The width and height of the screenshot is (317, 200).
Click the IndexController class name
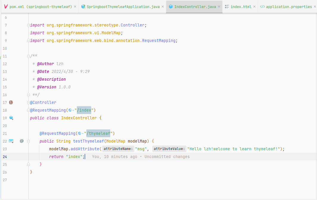(x=79, y=118)
